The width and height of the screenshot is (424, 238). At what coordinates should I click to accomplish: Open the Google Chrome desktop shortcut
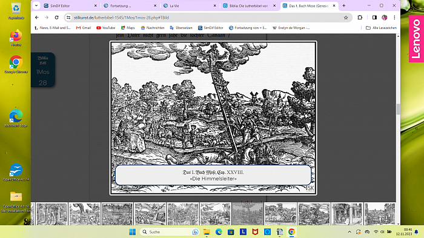[16, 65]
